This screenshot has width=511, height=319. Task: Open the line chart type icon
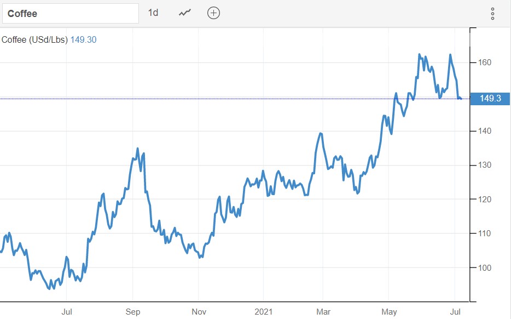[x=185, y=13]
